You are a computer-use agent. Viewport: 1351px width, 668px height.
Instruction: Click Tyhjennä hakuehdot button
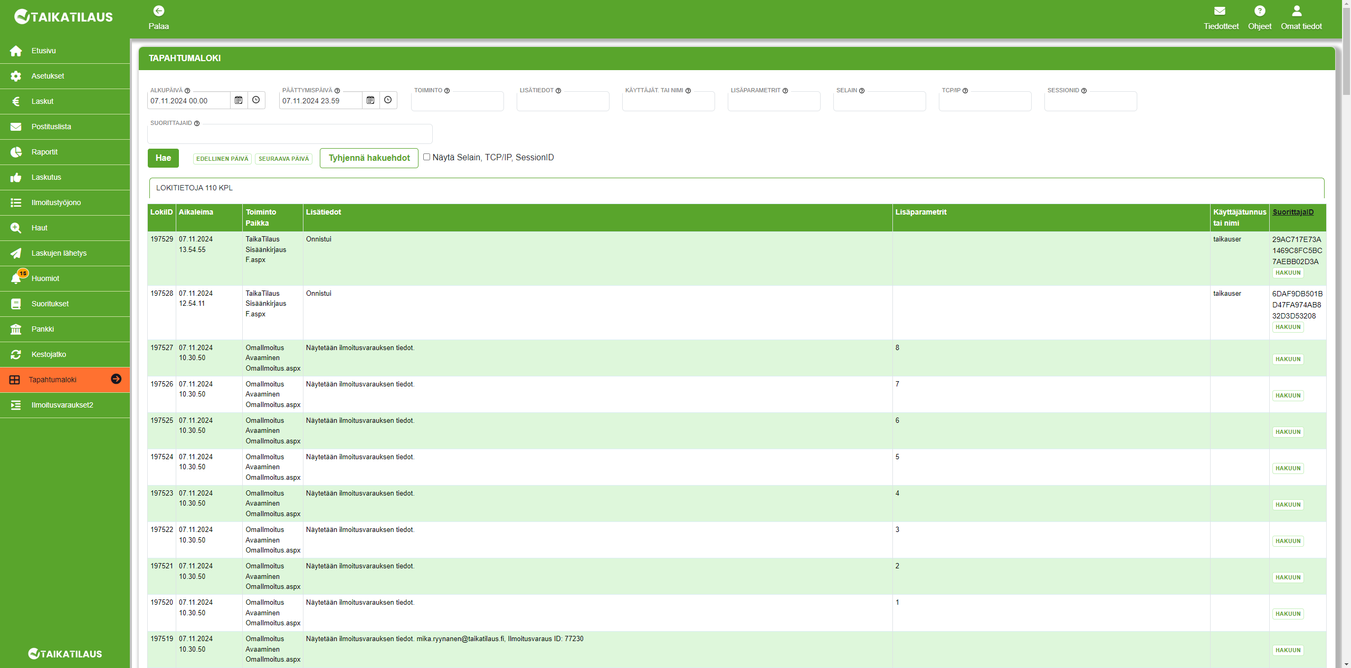pos(369,158)
